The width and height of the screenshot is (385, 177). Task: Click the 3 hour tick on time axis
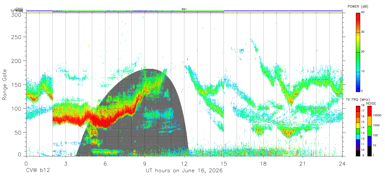click(x=66, y=164)
